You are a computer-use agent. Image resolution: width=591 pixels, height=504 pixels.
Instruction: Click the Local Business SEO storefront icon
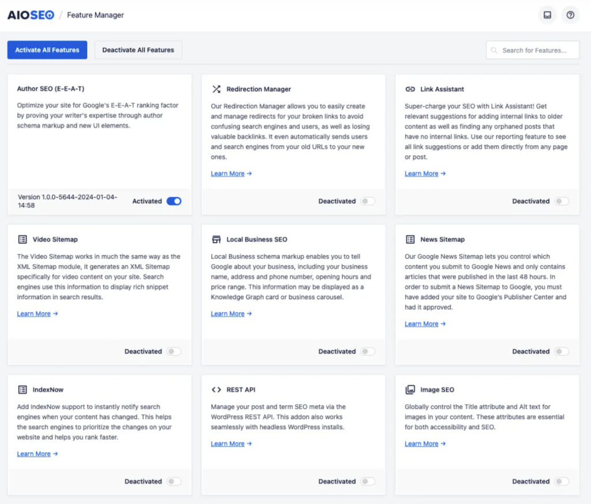pyautogui.click(x=216, y=239)
